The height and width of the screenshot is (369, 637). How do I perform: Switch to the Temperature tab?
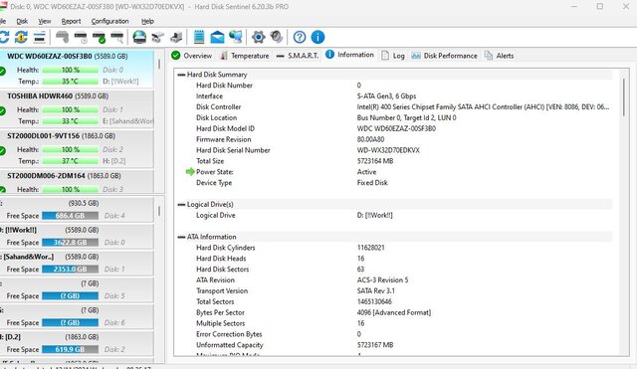[x=245, y=56]
